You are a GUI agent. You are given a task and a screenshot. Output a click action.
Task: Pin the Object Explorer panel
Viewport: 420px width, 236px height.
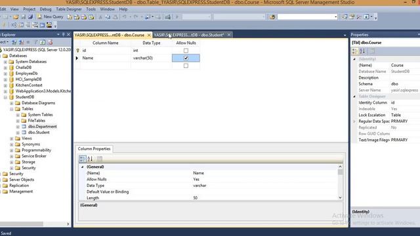click(64, 35)
